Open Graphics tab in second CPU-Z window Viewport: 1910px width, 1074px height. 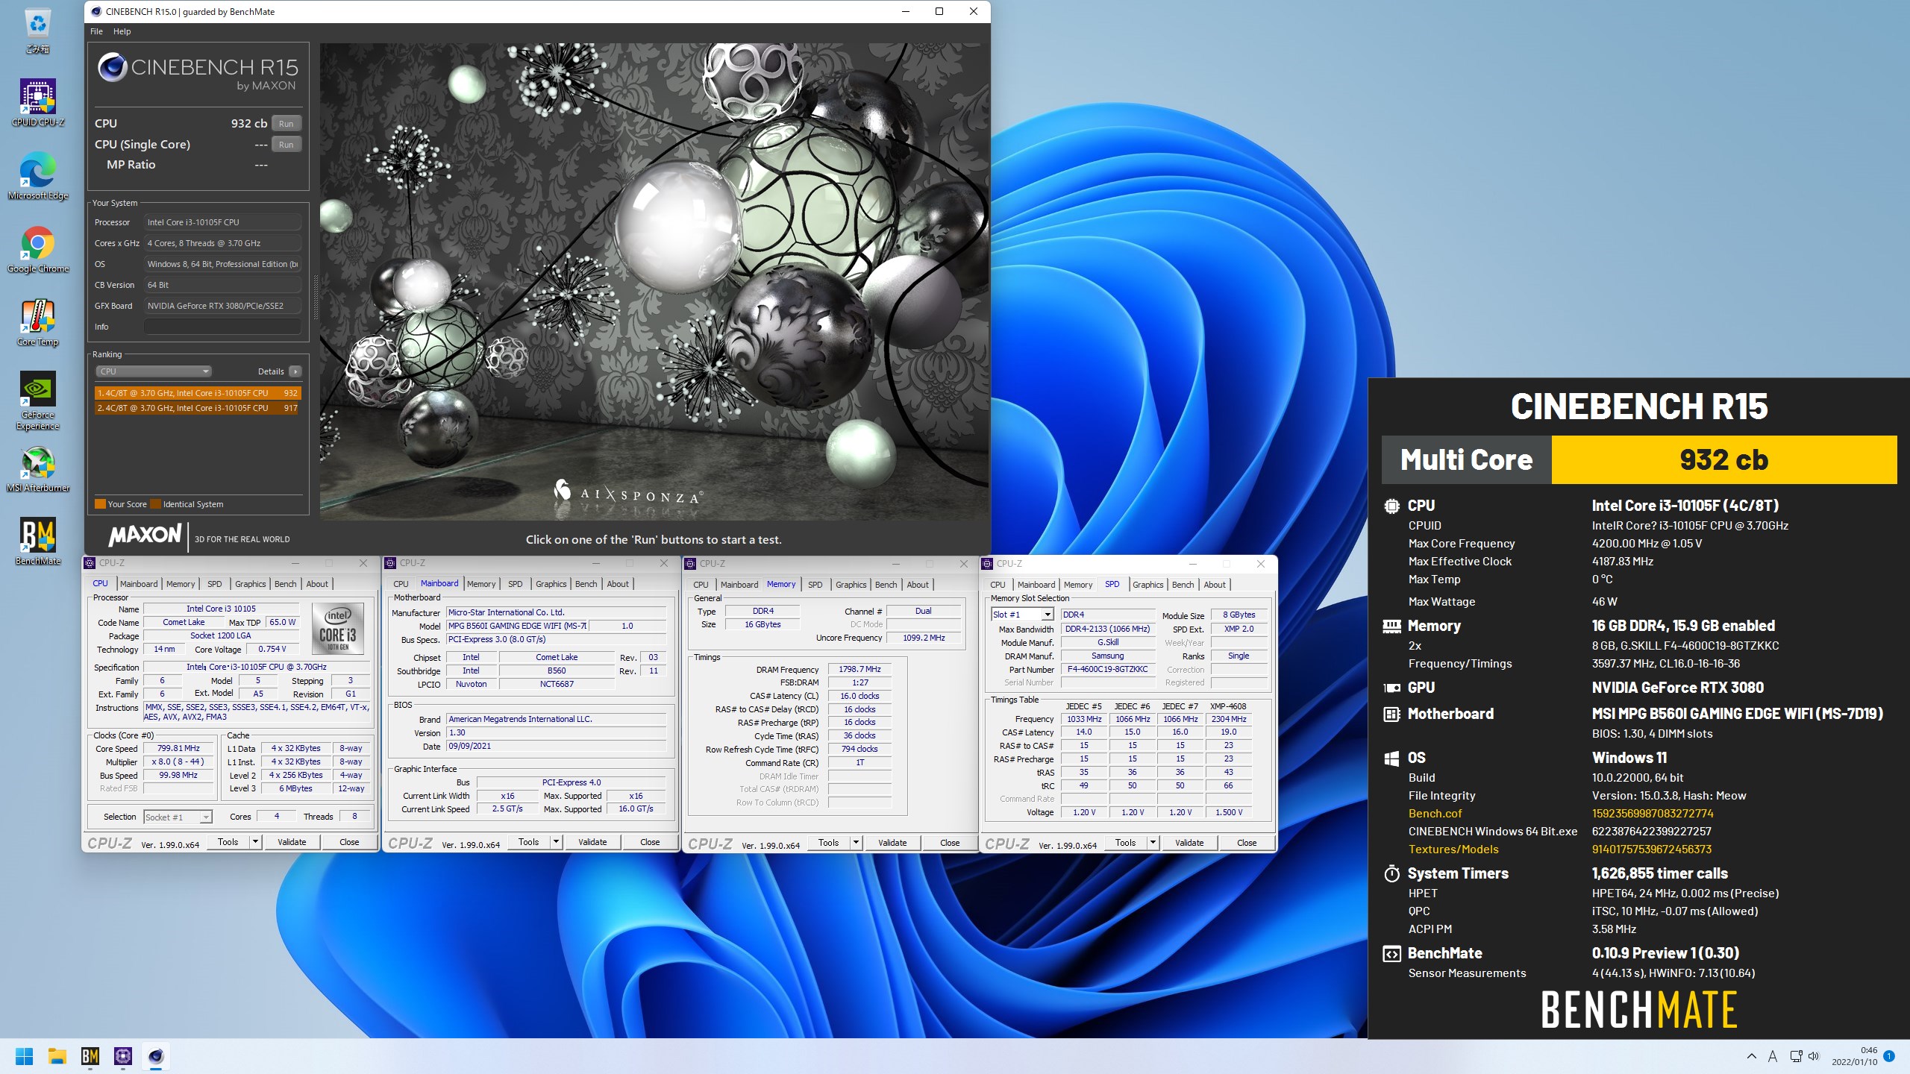(x=551, y=584)
